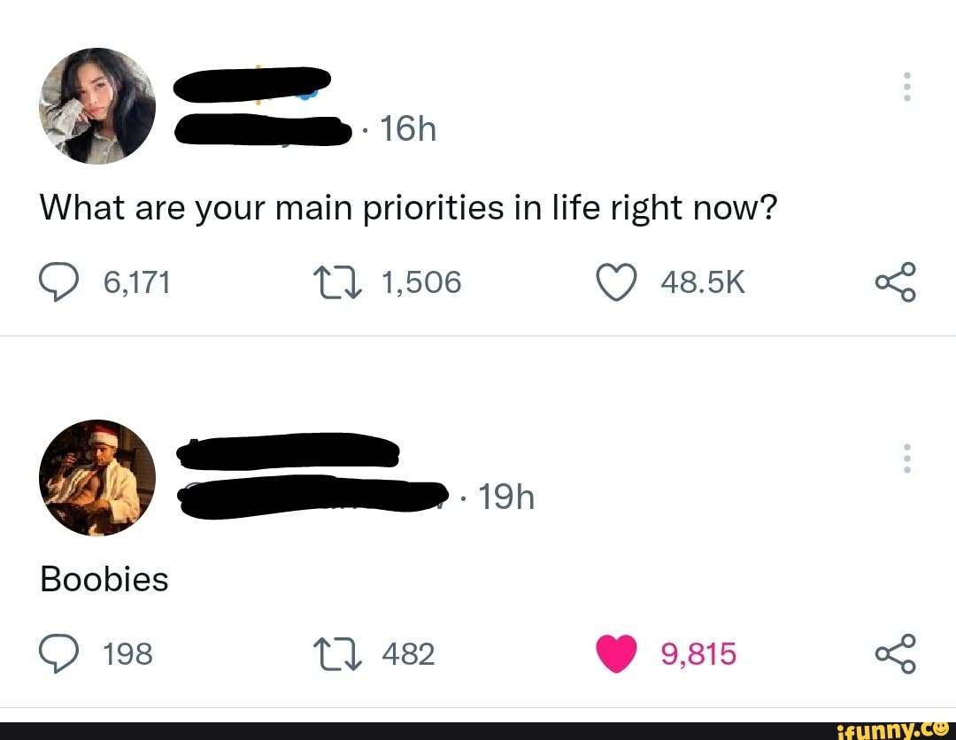Select the reply icon on the Boobies tweet

coord(60,653)
